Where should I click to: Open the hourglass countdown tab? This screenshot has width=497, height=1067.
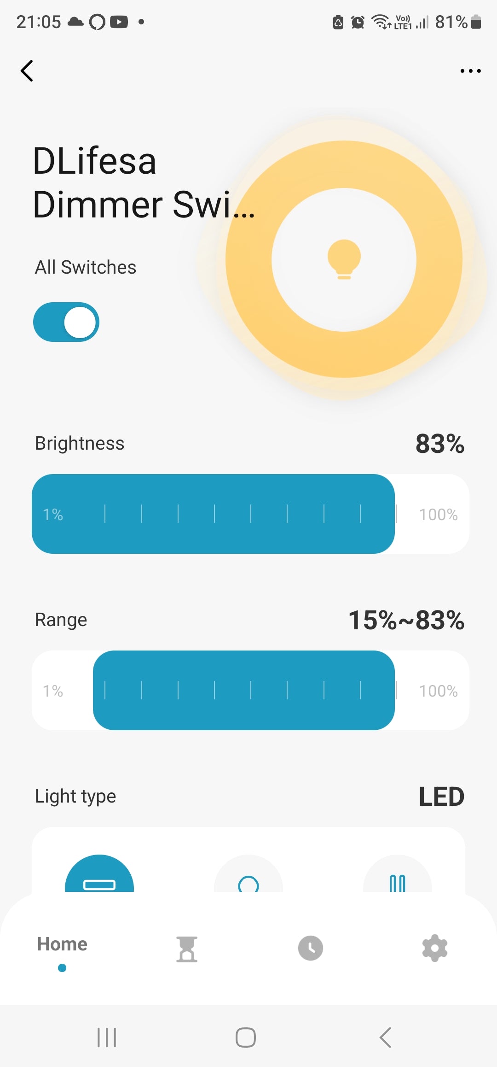(x=187, y=949)
